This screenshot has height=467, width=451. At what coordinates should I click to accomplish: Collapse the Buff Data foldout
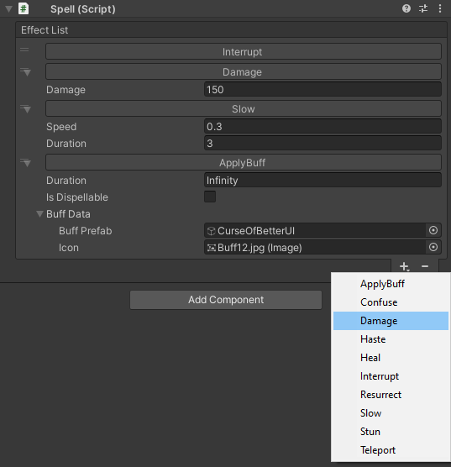point(39,214)
